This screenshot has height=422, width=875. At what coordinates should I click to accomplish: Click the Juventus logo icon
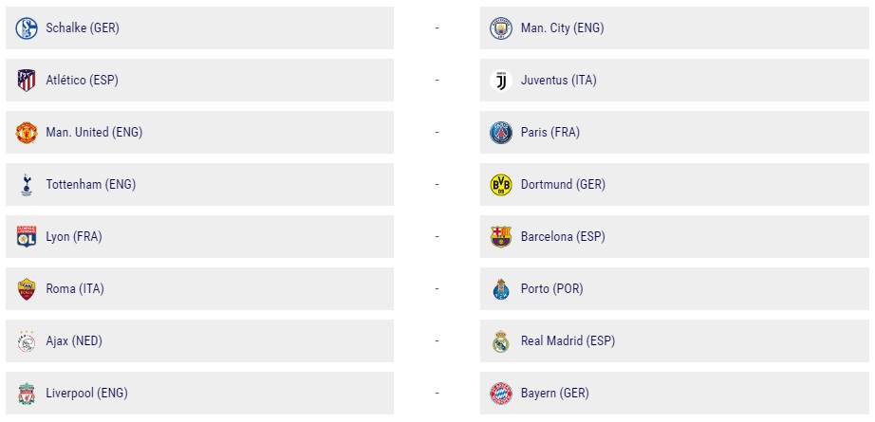click(501, 81)
